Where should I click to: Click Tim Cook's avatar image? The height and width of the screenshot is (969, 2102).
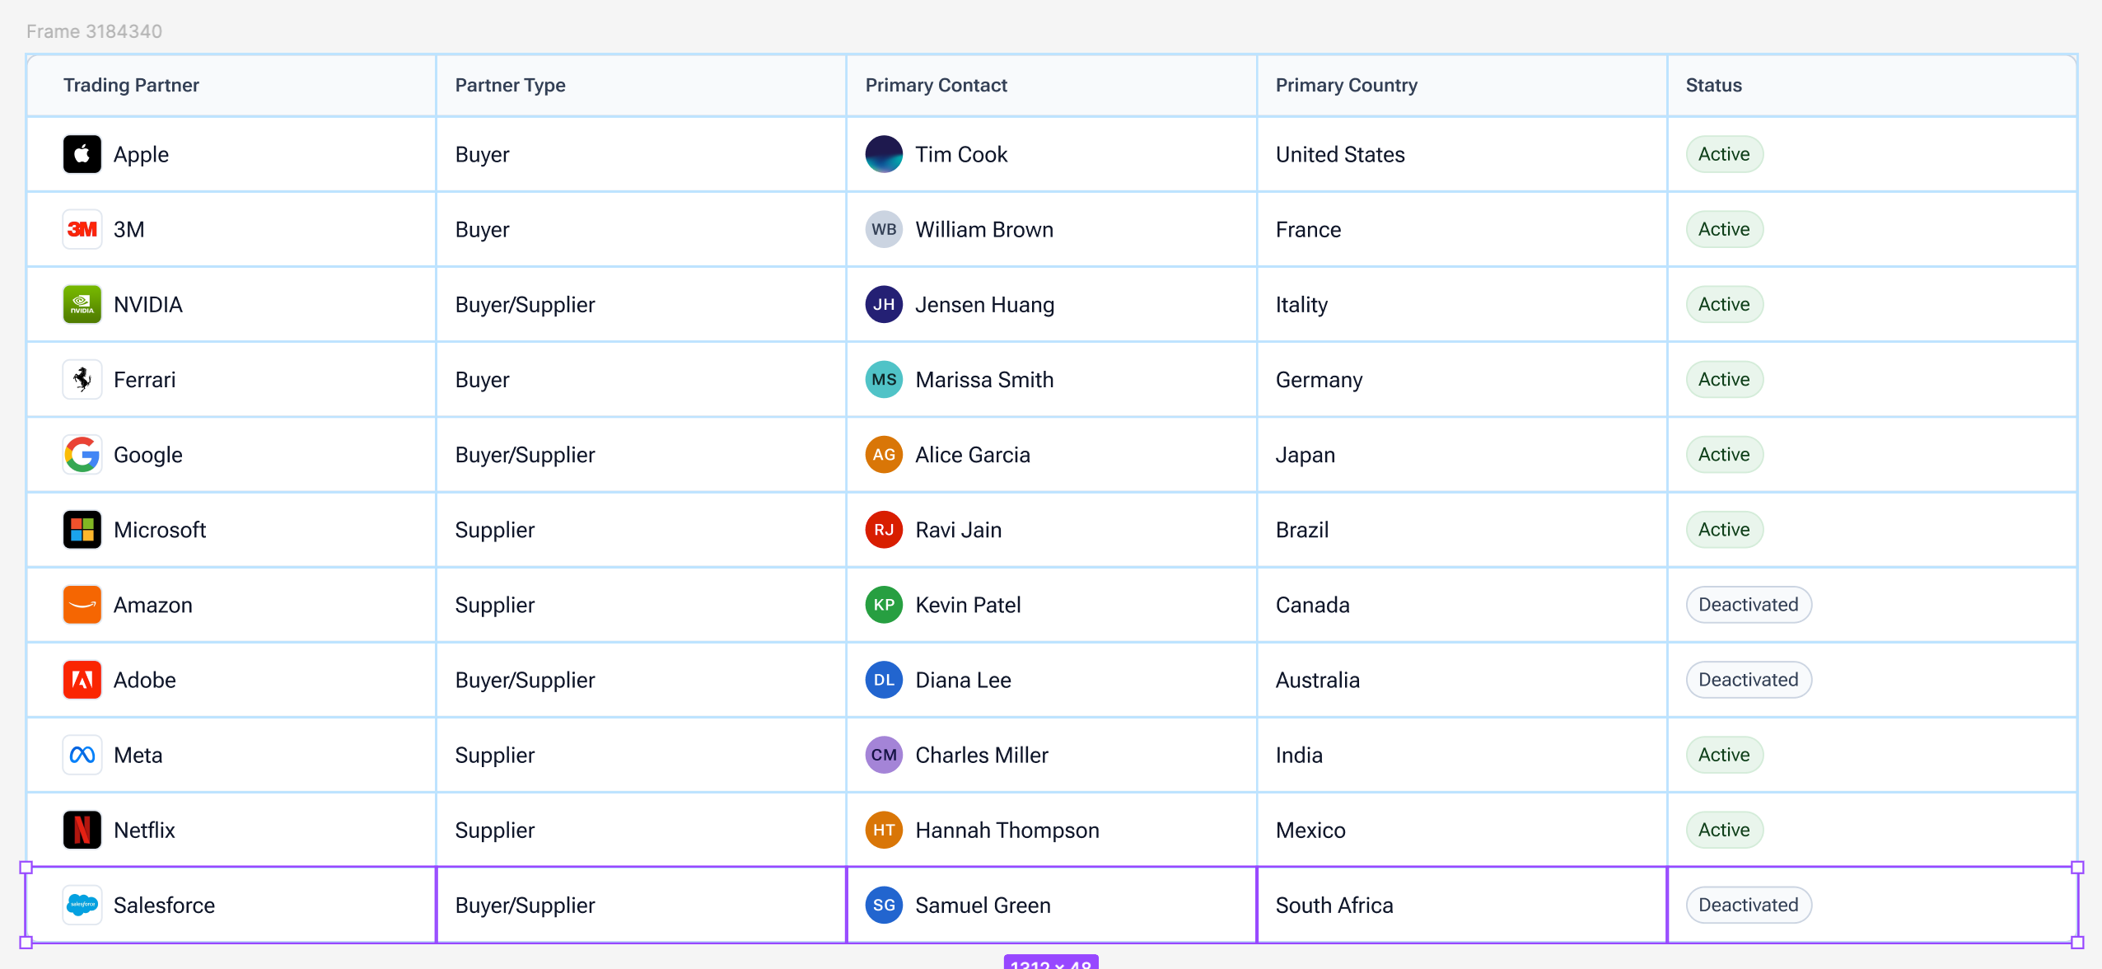(884, 154)
